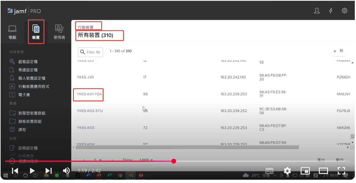
Task: Open 靜態裝置群組 menu item
Action: click(x=30, y=121)
